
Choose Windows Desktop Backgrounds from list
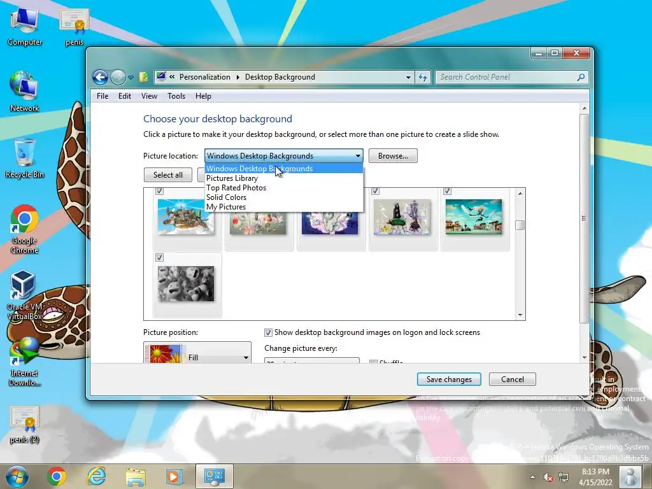click(x=283, y=168)
